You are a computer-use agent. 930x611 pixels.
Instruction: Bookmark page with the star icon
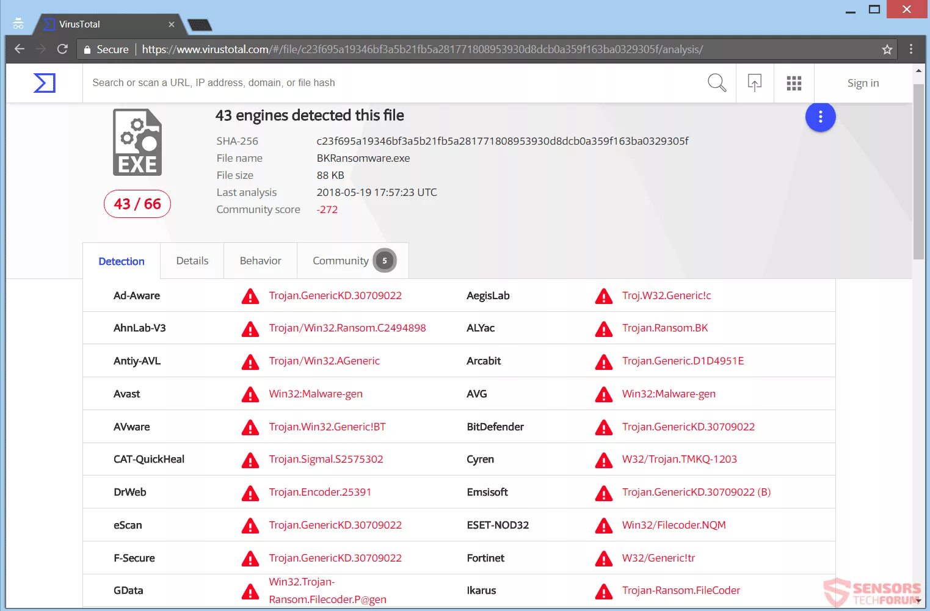point(887,49)
